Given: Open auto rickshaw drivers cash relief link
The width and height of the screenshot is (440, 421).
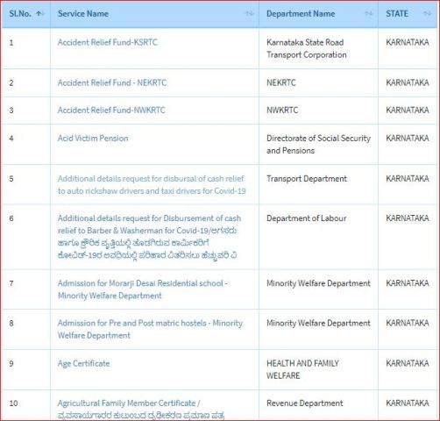Looking at the screenshot, I should [152, 185].
